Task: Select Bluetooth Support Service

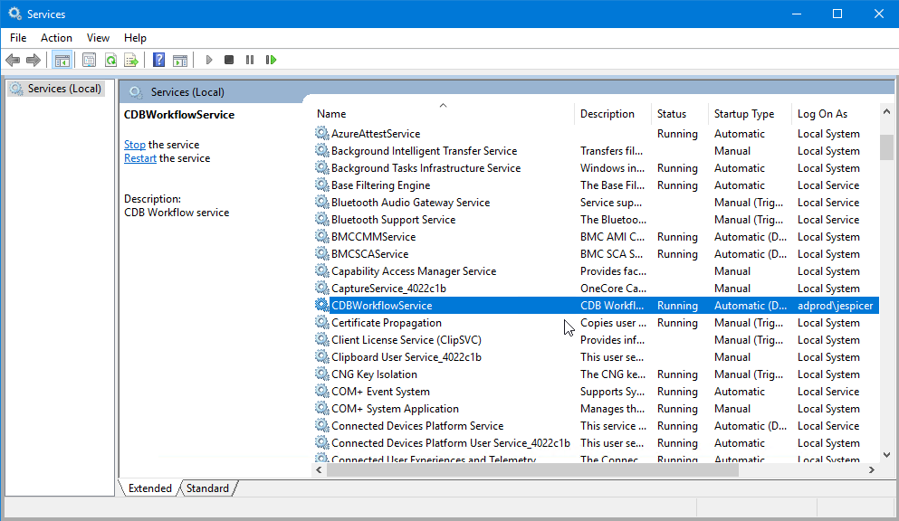Action: pyautogui.click(x=393, y=219)
